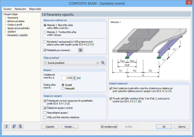Select Parametry výpočtu tree item
Image resolution: width=194 pixels, height=137 pixels.
(x=18, y=35)
